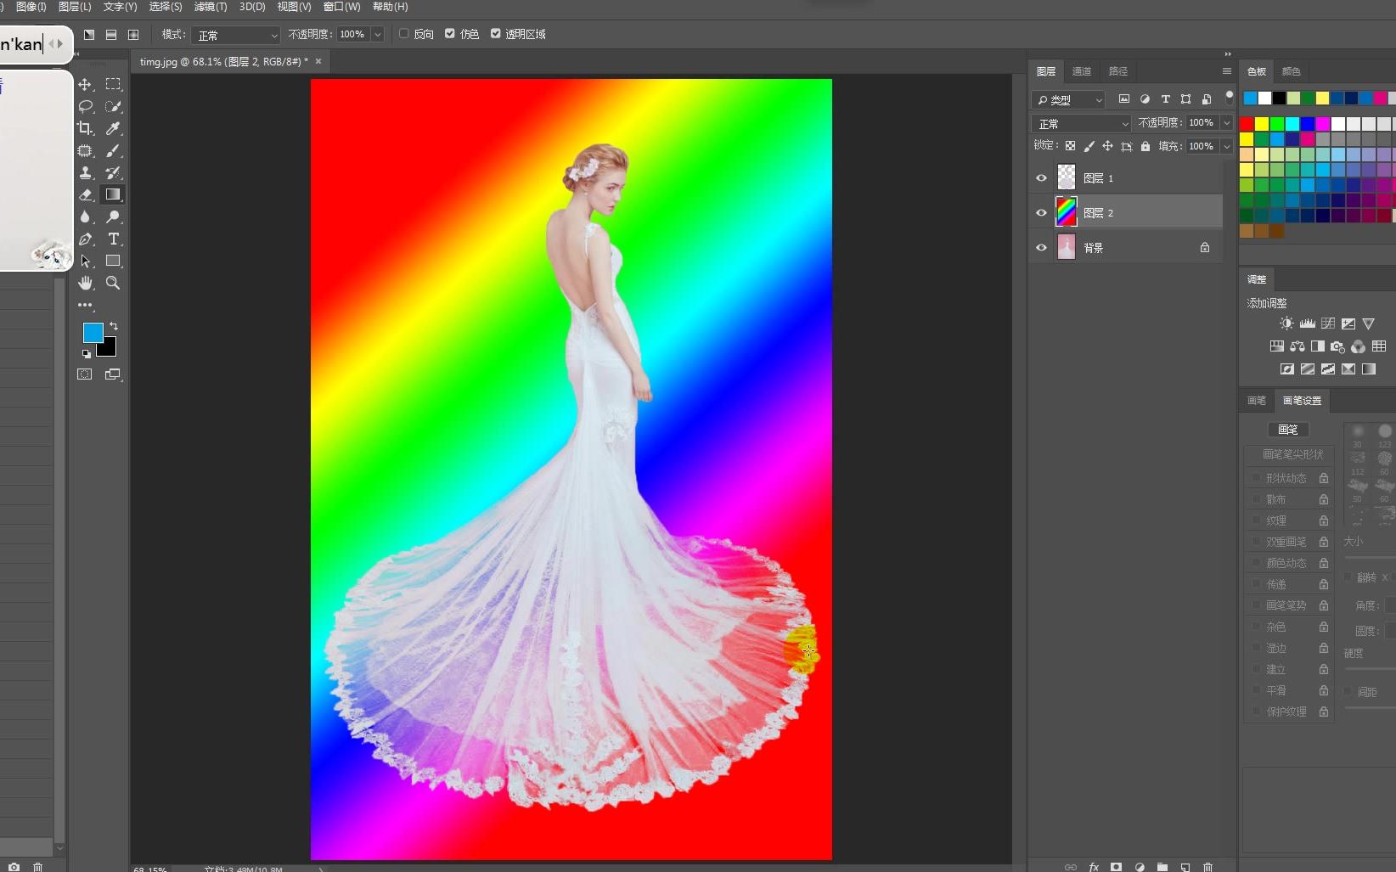
Task: Click 画笔笔尖形状 button
Action: pyautogui.click(x=1292, y=454)
